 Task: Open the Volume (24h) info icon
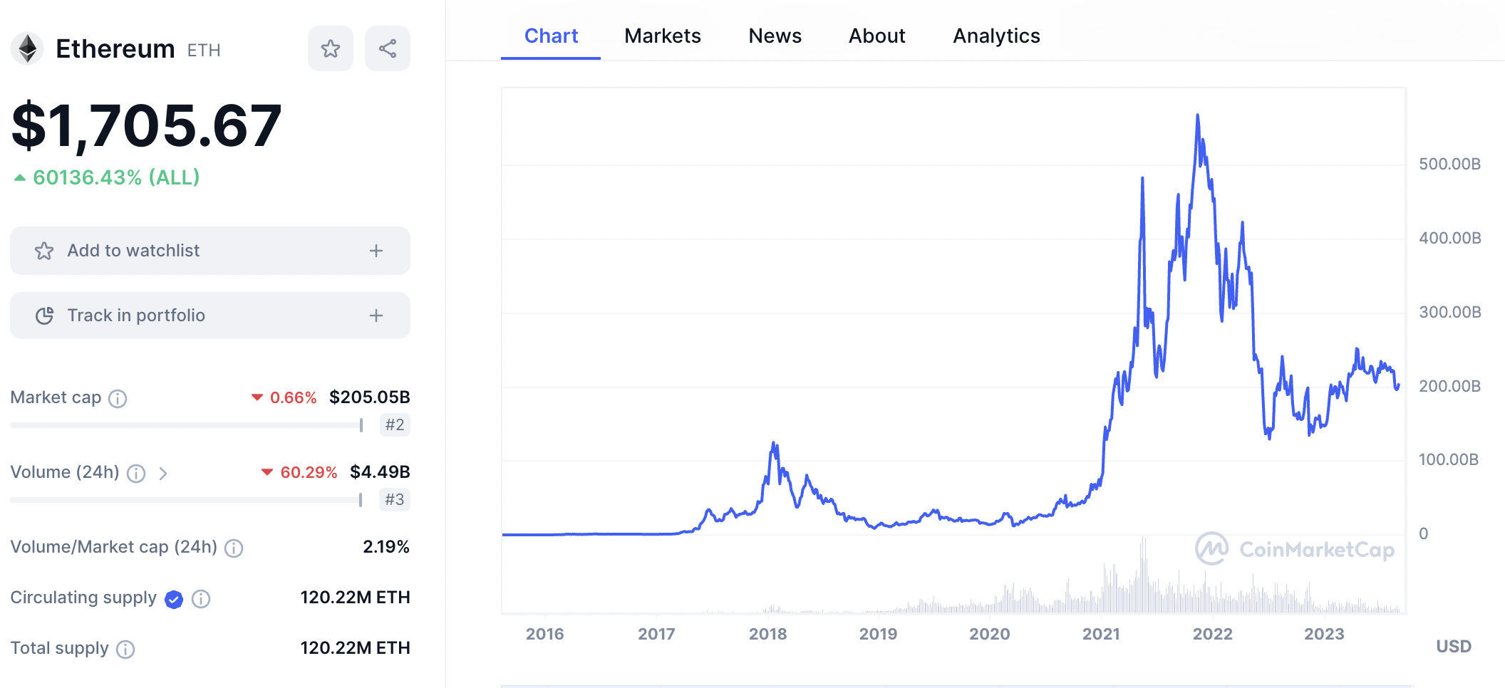pos(136,473)
